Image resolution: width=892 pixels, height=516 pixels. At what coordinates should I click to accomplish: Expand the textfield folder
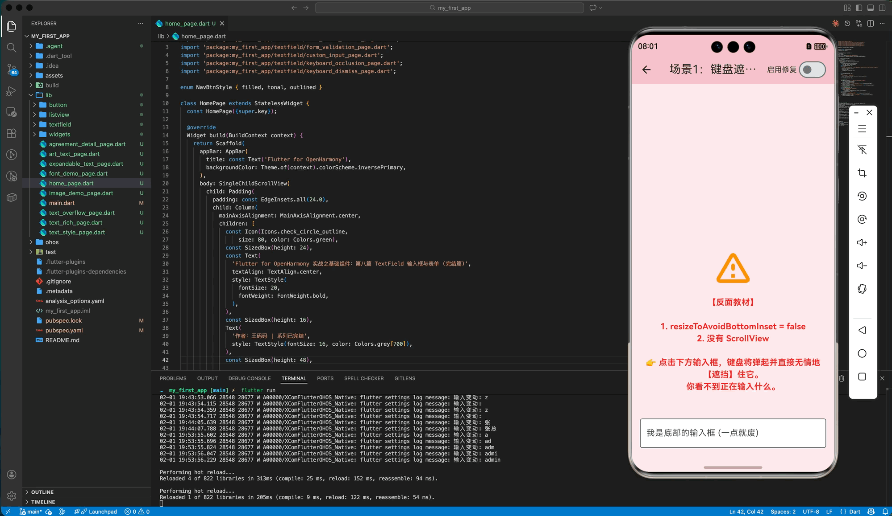pyautogui.click(x=60, y=124)
